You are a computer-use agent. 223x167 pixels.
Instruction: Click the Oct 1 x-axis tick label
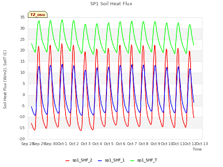click(62, 144)
